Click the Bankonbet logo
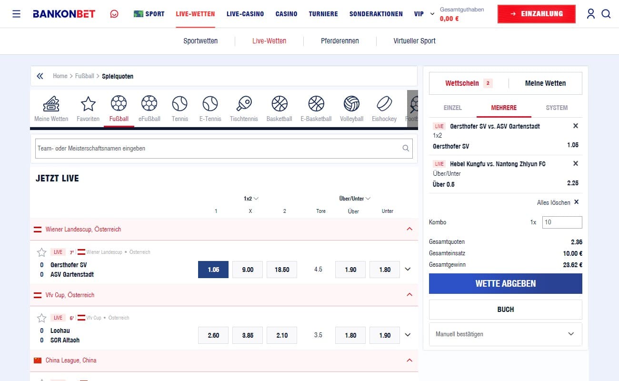The height and width of the screenshot is (381, 619). click(x=64, y=14)
